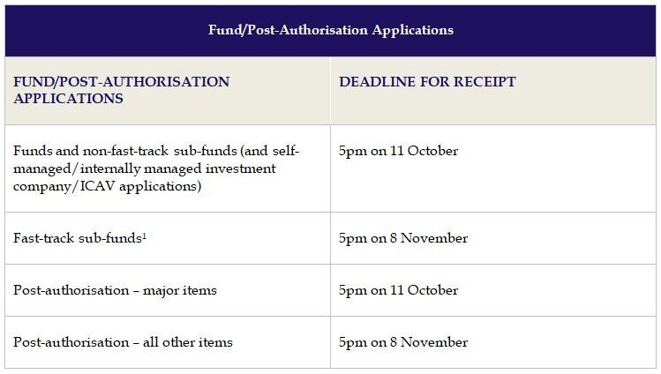This screenshot has width=661, height=374.
Task: Click the DEADLINE FOR RECEIPT column header
Action: tap(427, 82)
